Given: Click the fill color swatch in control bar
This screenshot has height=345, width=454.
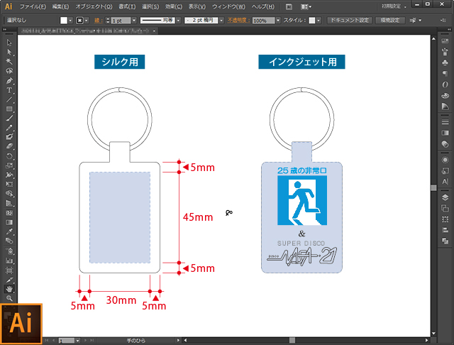Looking at the screenshot, I should click(64, 21).
